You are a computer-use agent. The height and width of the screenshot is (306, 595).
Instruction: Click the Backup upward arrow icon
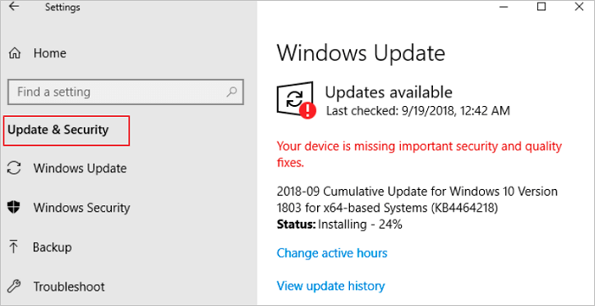point(14,248)
